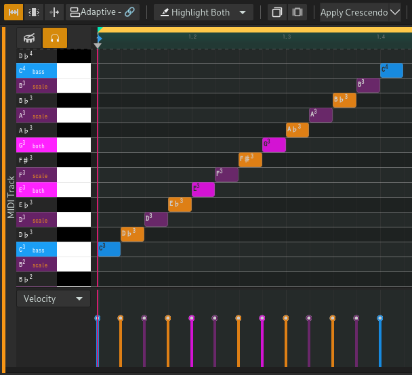The width and height of the screenshot is (412, 375).
Task: Click the highlighter pen icon
Action: pos(165,12)
